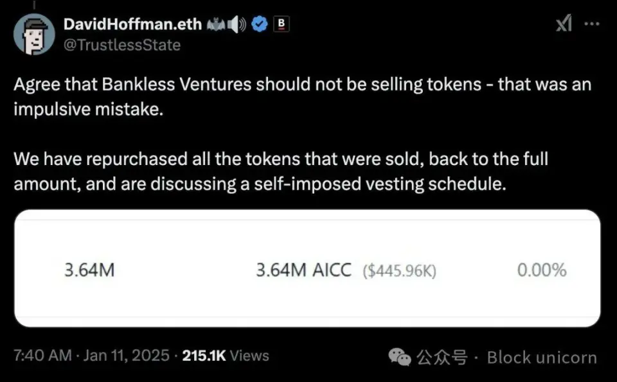Click the $445.96K value in the card
Screen dimensions: 617x382
click(399, 271)
